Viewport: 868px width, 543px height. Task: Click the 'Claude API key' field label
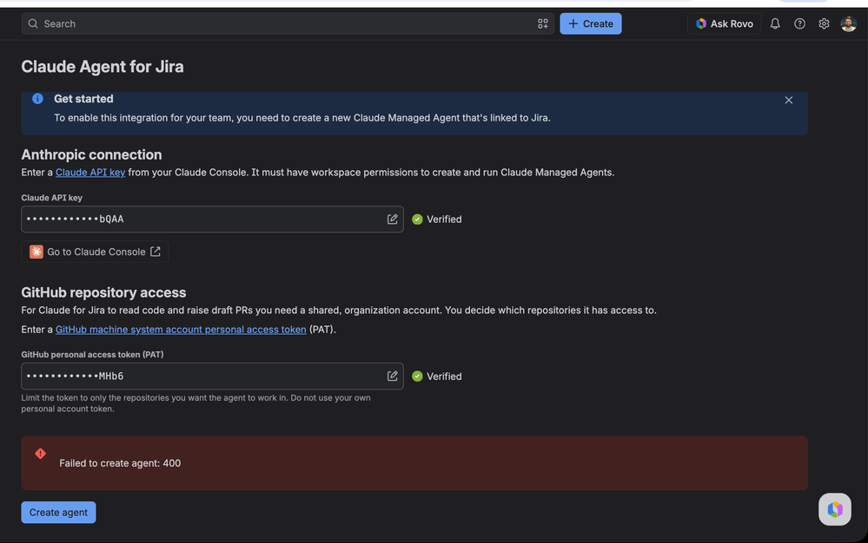[x=51, y=198]
